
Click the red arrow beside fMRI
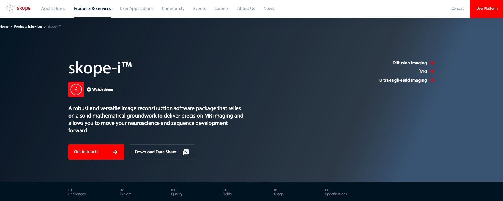tap(432, 71)
